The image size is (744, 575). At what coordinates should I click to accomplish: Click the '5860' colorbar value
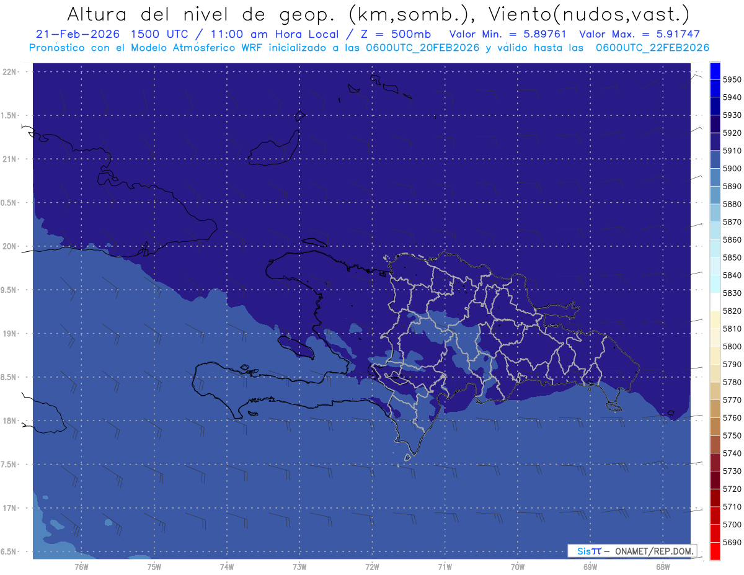pos(732,239)
